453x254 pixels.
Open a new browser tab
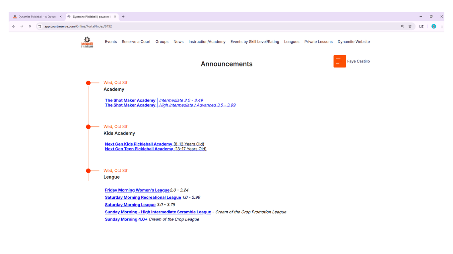click(123, 17)
